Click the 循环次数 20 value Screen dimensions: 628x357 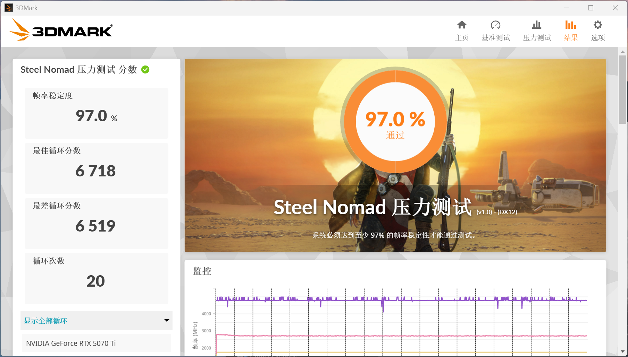(x=95, y=281)
